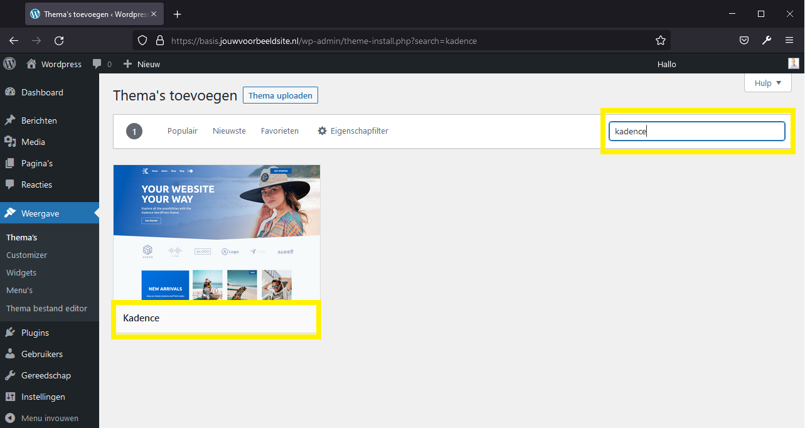Click the Gebruikers users icon
The image size is (805, 428).
(12, 353)
